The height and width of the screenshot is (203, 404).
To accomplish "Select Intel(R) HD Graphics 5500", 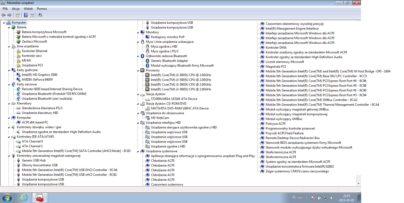I will point(40,75).
